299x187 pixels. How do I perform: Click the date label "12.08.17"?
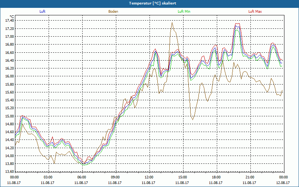point(283,183)
